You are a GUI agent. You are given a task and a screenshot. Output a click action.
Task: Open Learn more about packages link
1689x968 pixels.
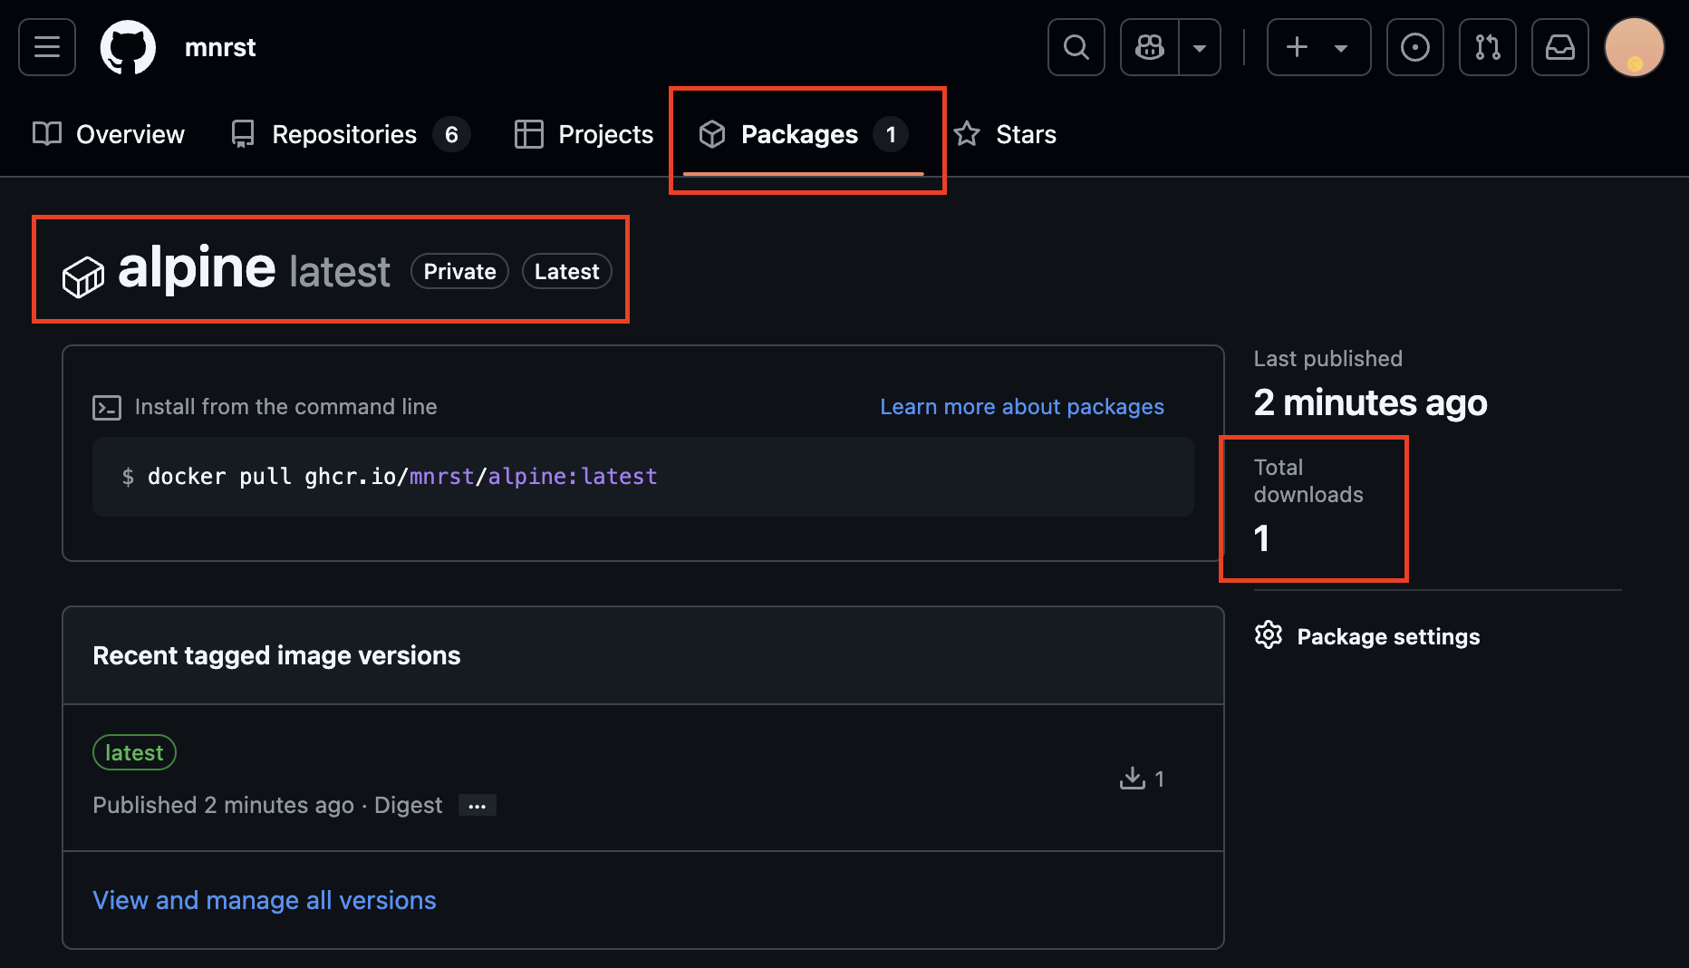[x=1021, y=407]
